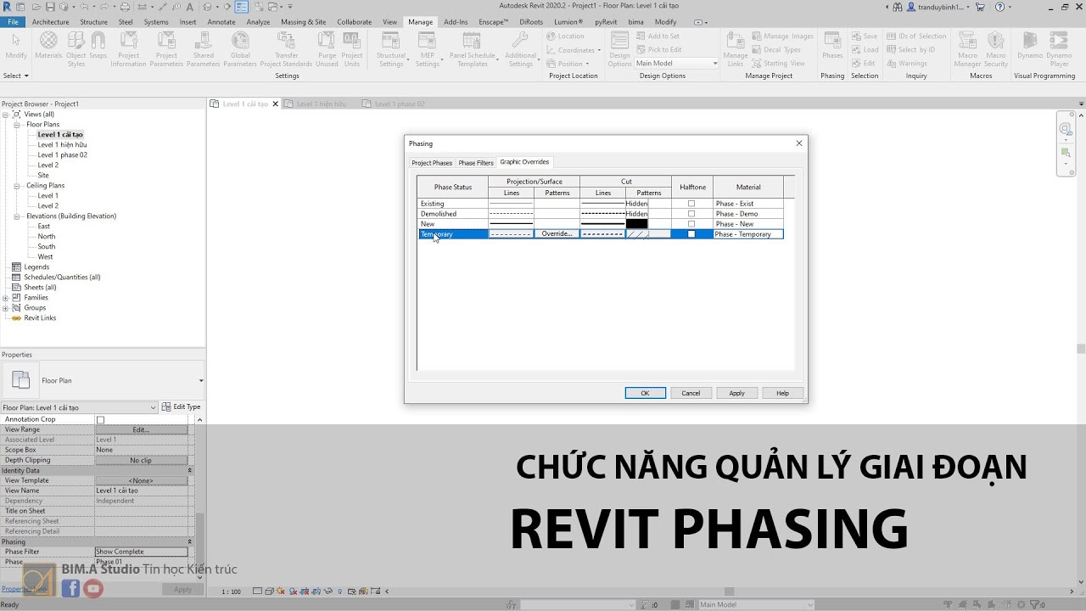
Task: Click the Phase Filter Show Complete field
Action: pyautogui.click(x=141, y=552)
